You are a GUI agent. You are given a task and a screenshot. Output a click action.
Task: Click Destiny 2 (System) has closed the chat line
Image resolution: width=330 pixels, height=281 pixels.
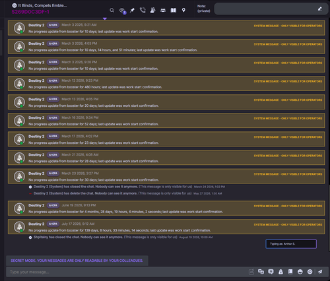pos(129,187)
